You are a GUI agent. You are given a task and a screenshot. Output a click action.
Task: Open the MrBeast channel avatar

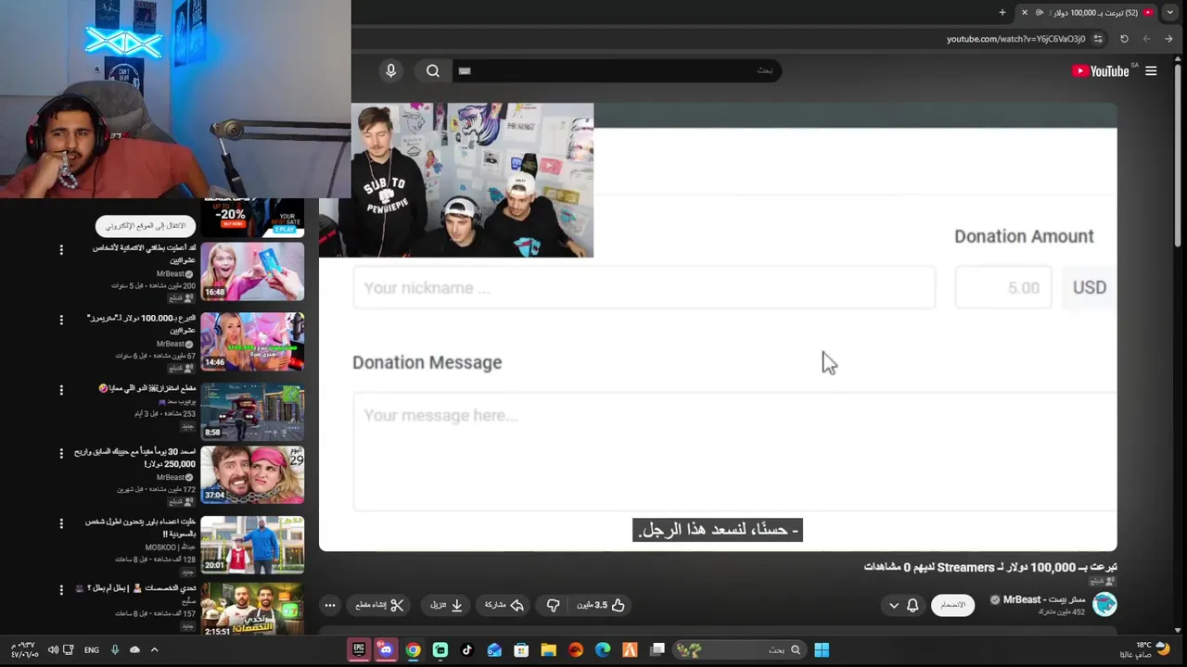[x=1104, y=604]
